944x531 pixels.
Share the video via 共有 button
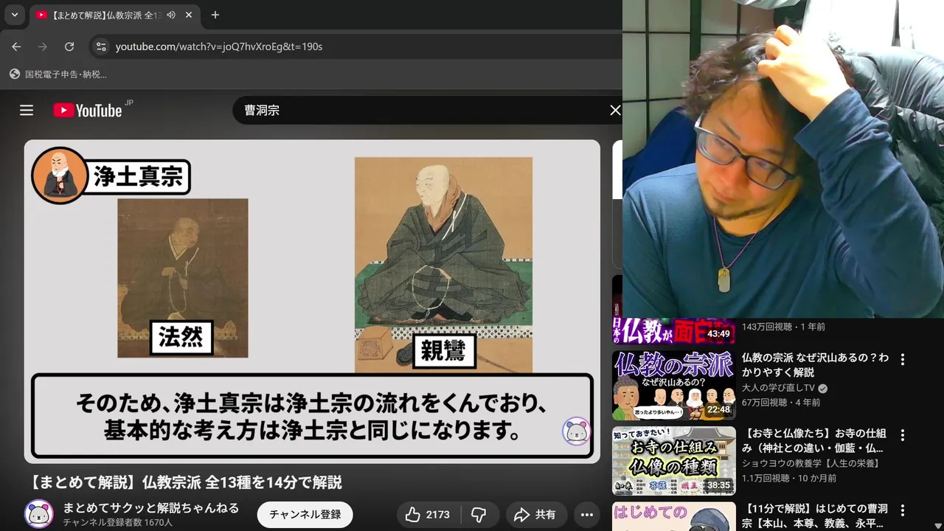[x=535, y=514]
